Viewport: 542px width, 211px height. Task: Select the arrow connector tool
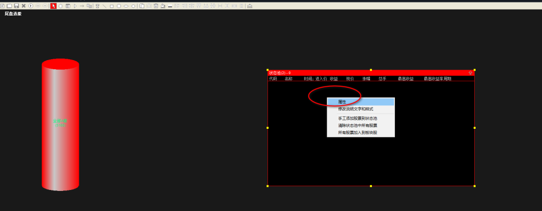[82, 6]
